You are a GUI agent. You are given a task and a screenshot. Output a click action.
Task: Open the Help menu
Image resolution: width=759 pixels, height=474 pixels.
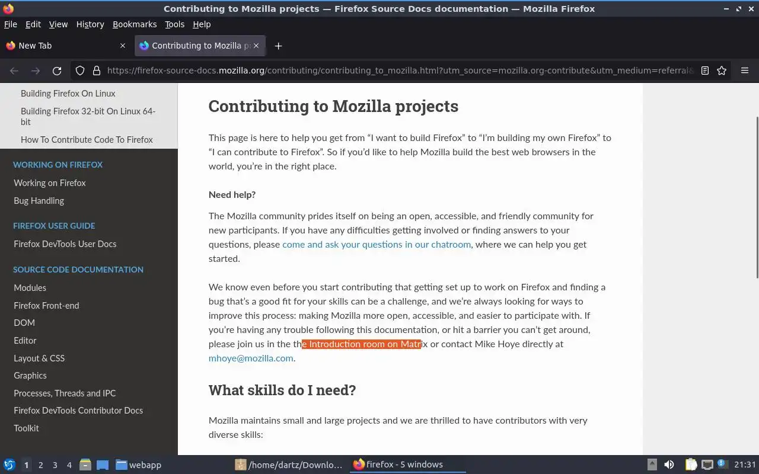pyautogui.click(x=202, y=24)
